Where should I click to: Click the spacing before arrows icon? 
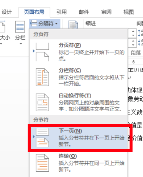coord(140,33)
